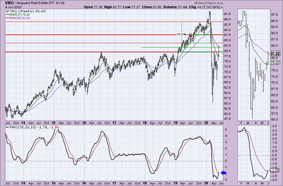Click the 3.5 label on thumbnail PMO axis
The width and height of the screenshot is (283, 186).
pyautogui.click(x=275, y=126)
